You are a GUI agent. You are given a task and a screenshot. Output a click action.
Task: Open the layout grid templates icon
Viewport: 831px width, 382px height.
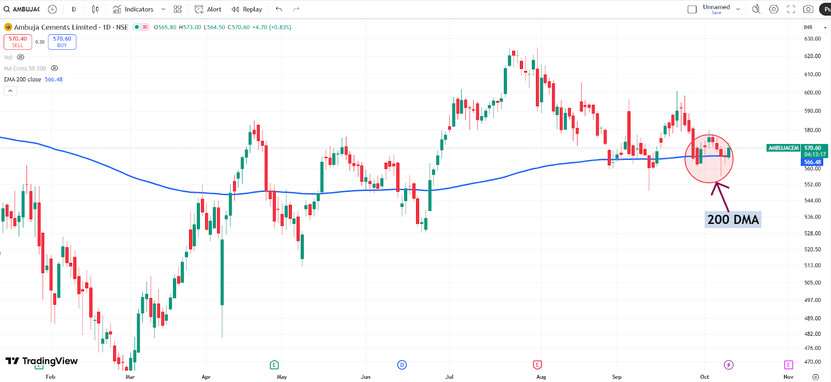(178, 9)
